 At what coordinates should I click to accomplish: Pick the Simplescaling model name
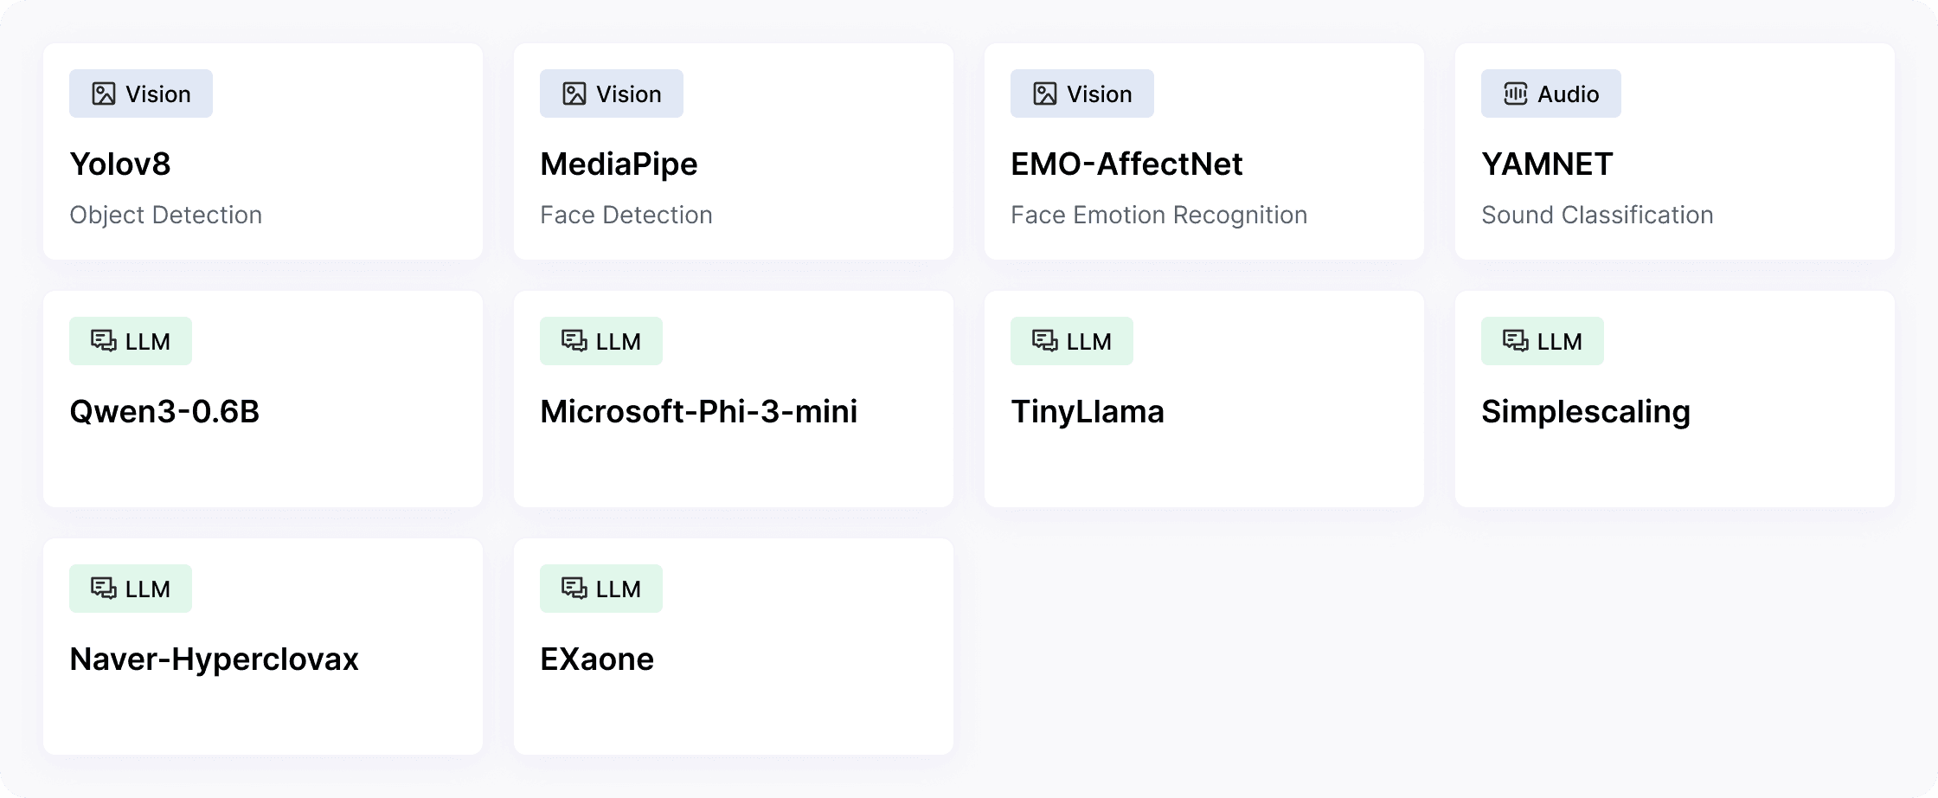(x=1586, y=411)
